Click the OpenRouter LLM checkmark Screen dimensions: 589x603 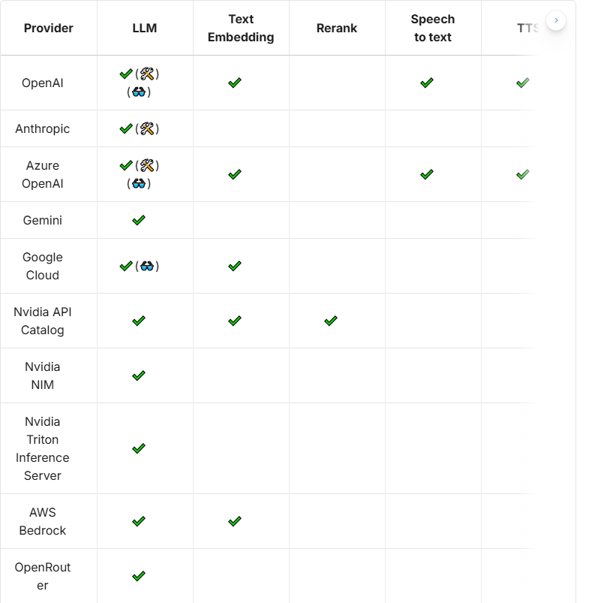pos(139,576)
